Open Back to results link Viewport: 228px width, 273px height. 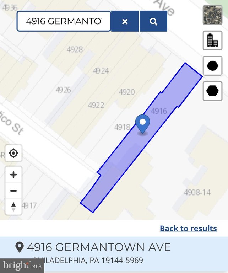[188, 228]
